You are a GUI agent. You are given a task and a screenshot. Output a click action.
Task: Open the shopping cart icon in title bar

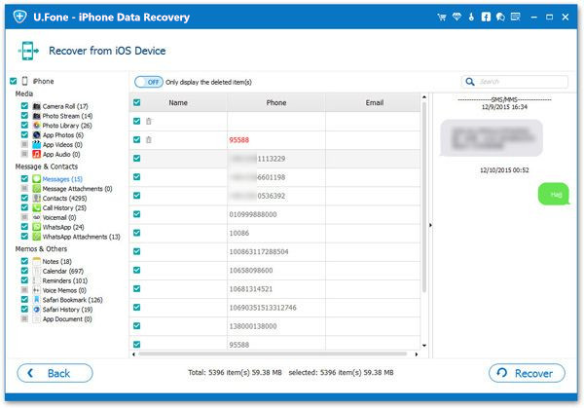pos(442,17)
